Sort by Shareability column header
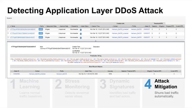 click(74, 26)
